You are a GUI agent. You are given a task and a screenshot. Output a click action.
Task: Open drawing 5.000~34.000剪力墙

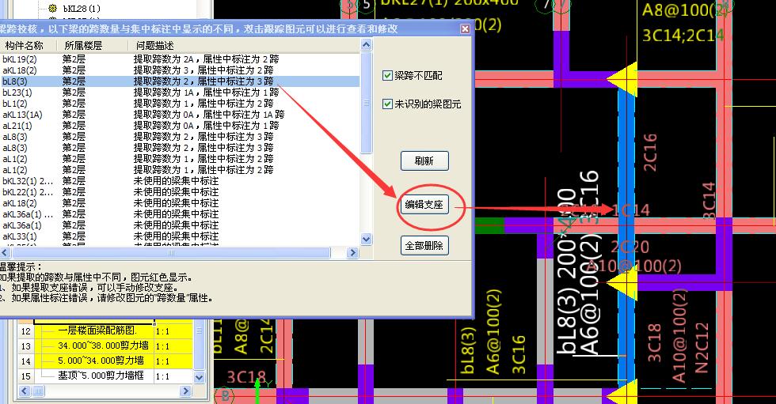click(101, 361)
